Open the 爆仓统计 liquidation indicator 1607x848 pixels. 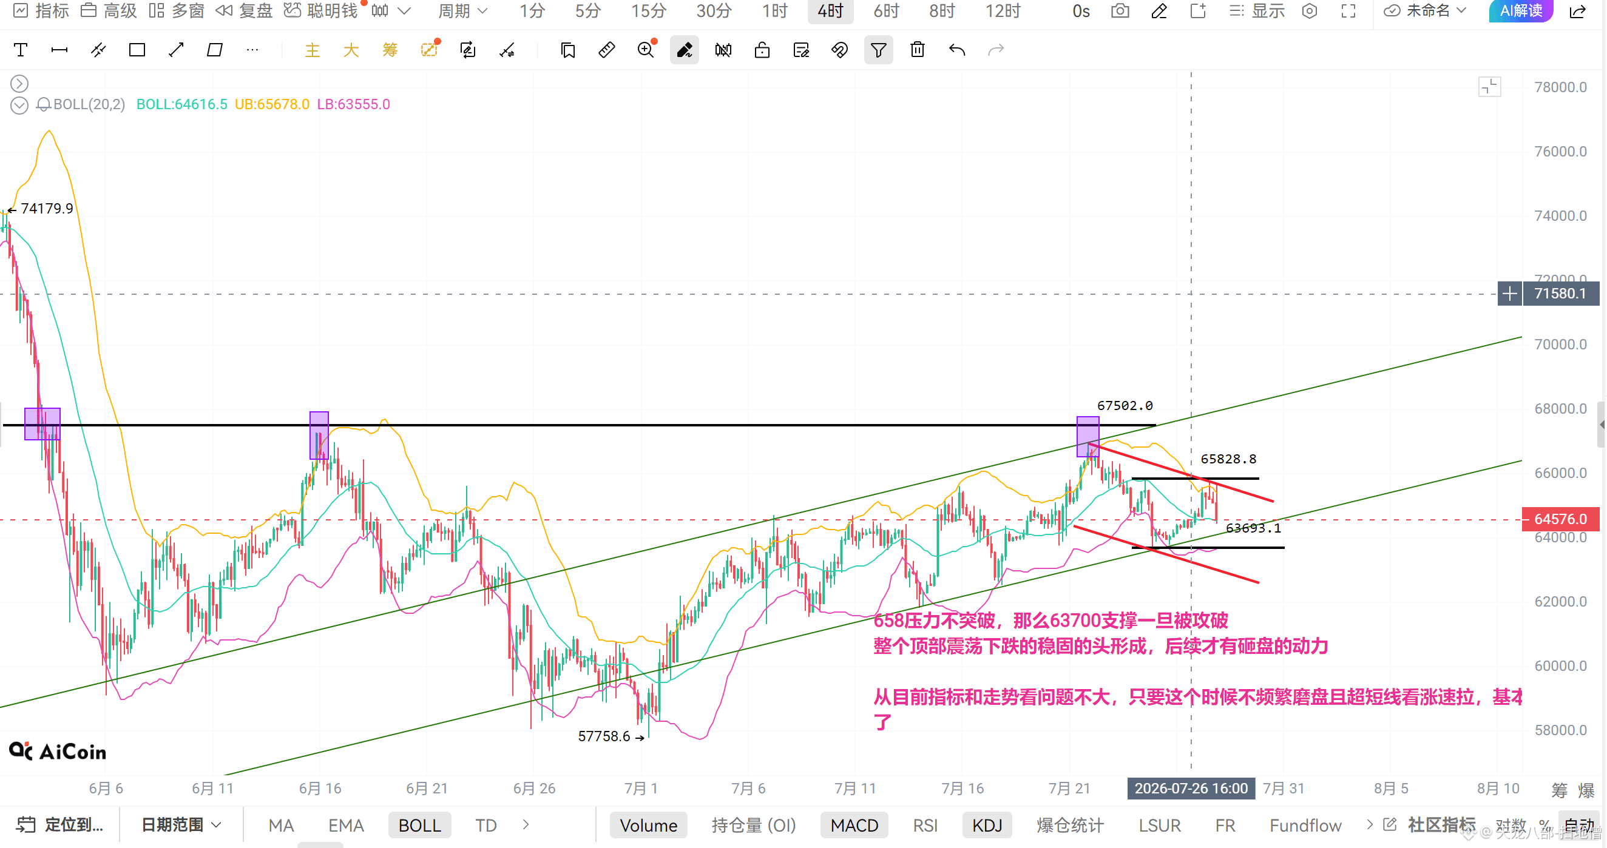pyautogui.click(x=1070, y=825)
